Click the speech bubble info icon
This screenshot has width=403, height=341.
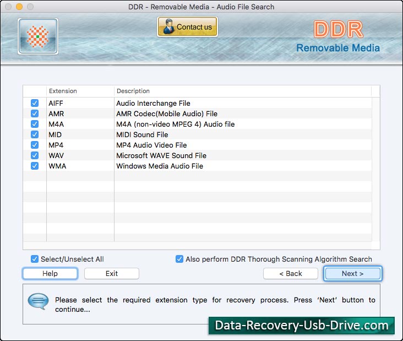pyautogui.click(x=38, y=301)
